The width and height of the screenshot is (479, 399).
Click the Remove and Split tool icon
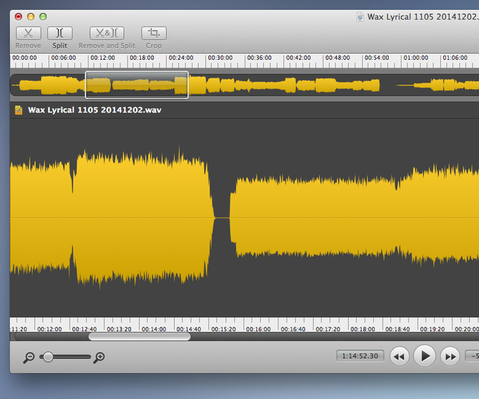107,33
